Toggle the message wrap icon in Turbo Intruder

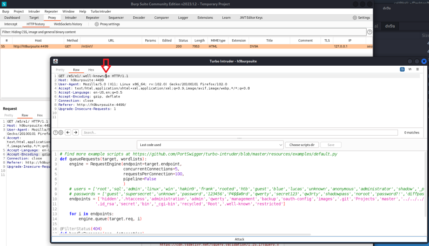402,69
